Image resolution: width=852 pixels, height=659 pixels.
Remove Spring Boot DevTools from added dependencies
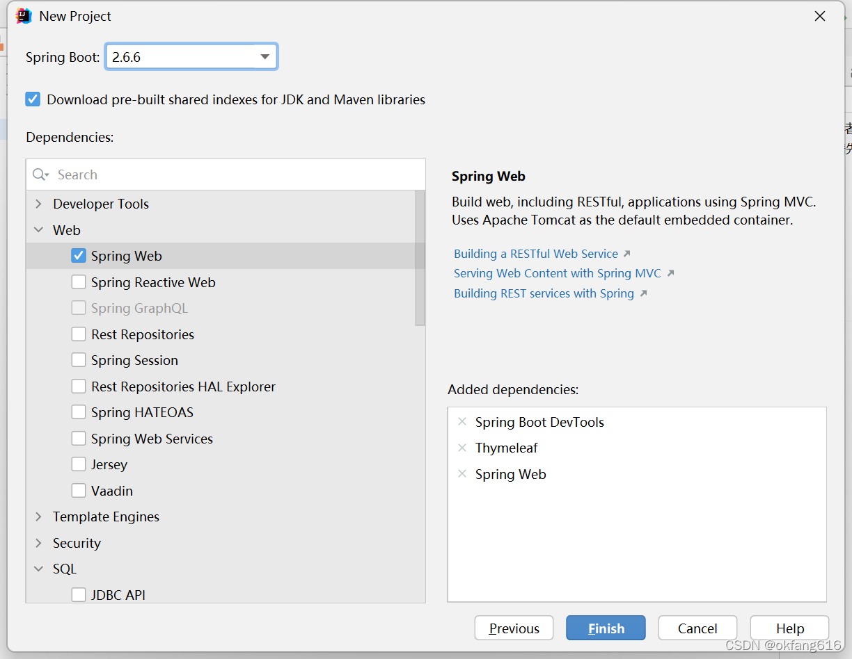click(x=462, y=422)
